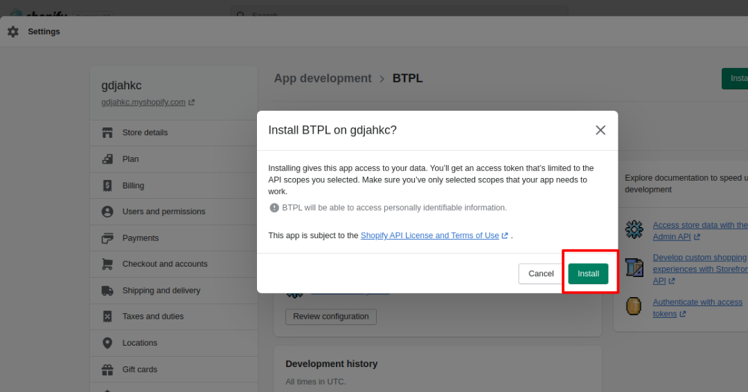Click the Settings gear icon
The width and height of the screenshot is (748, 392).
[x=13, y=31]
